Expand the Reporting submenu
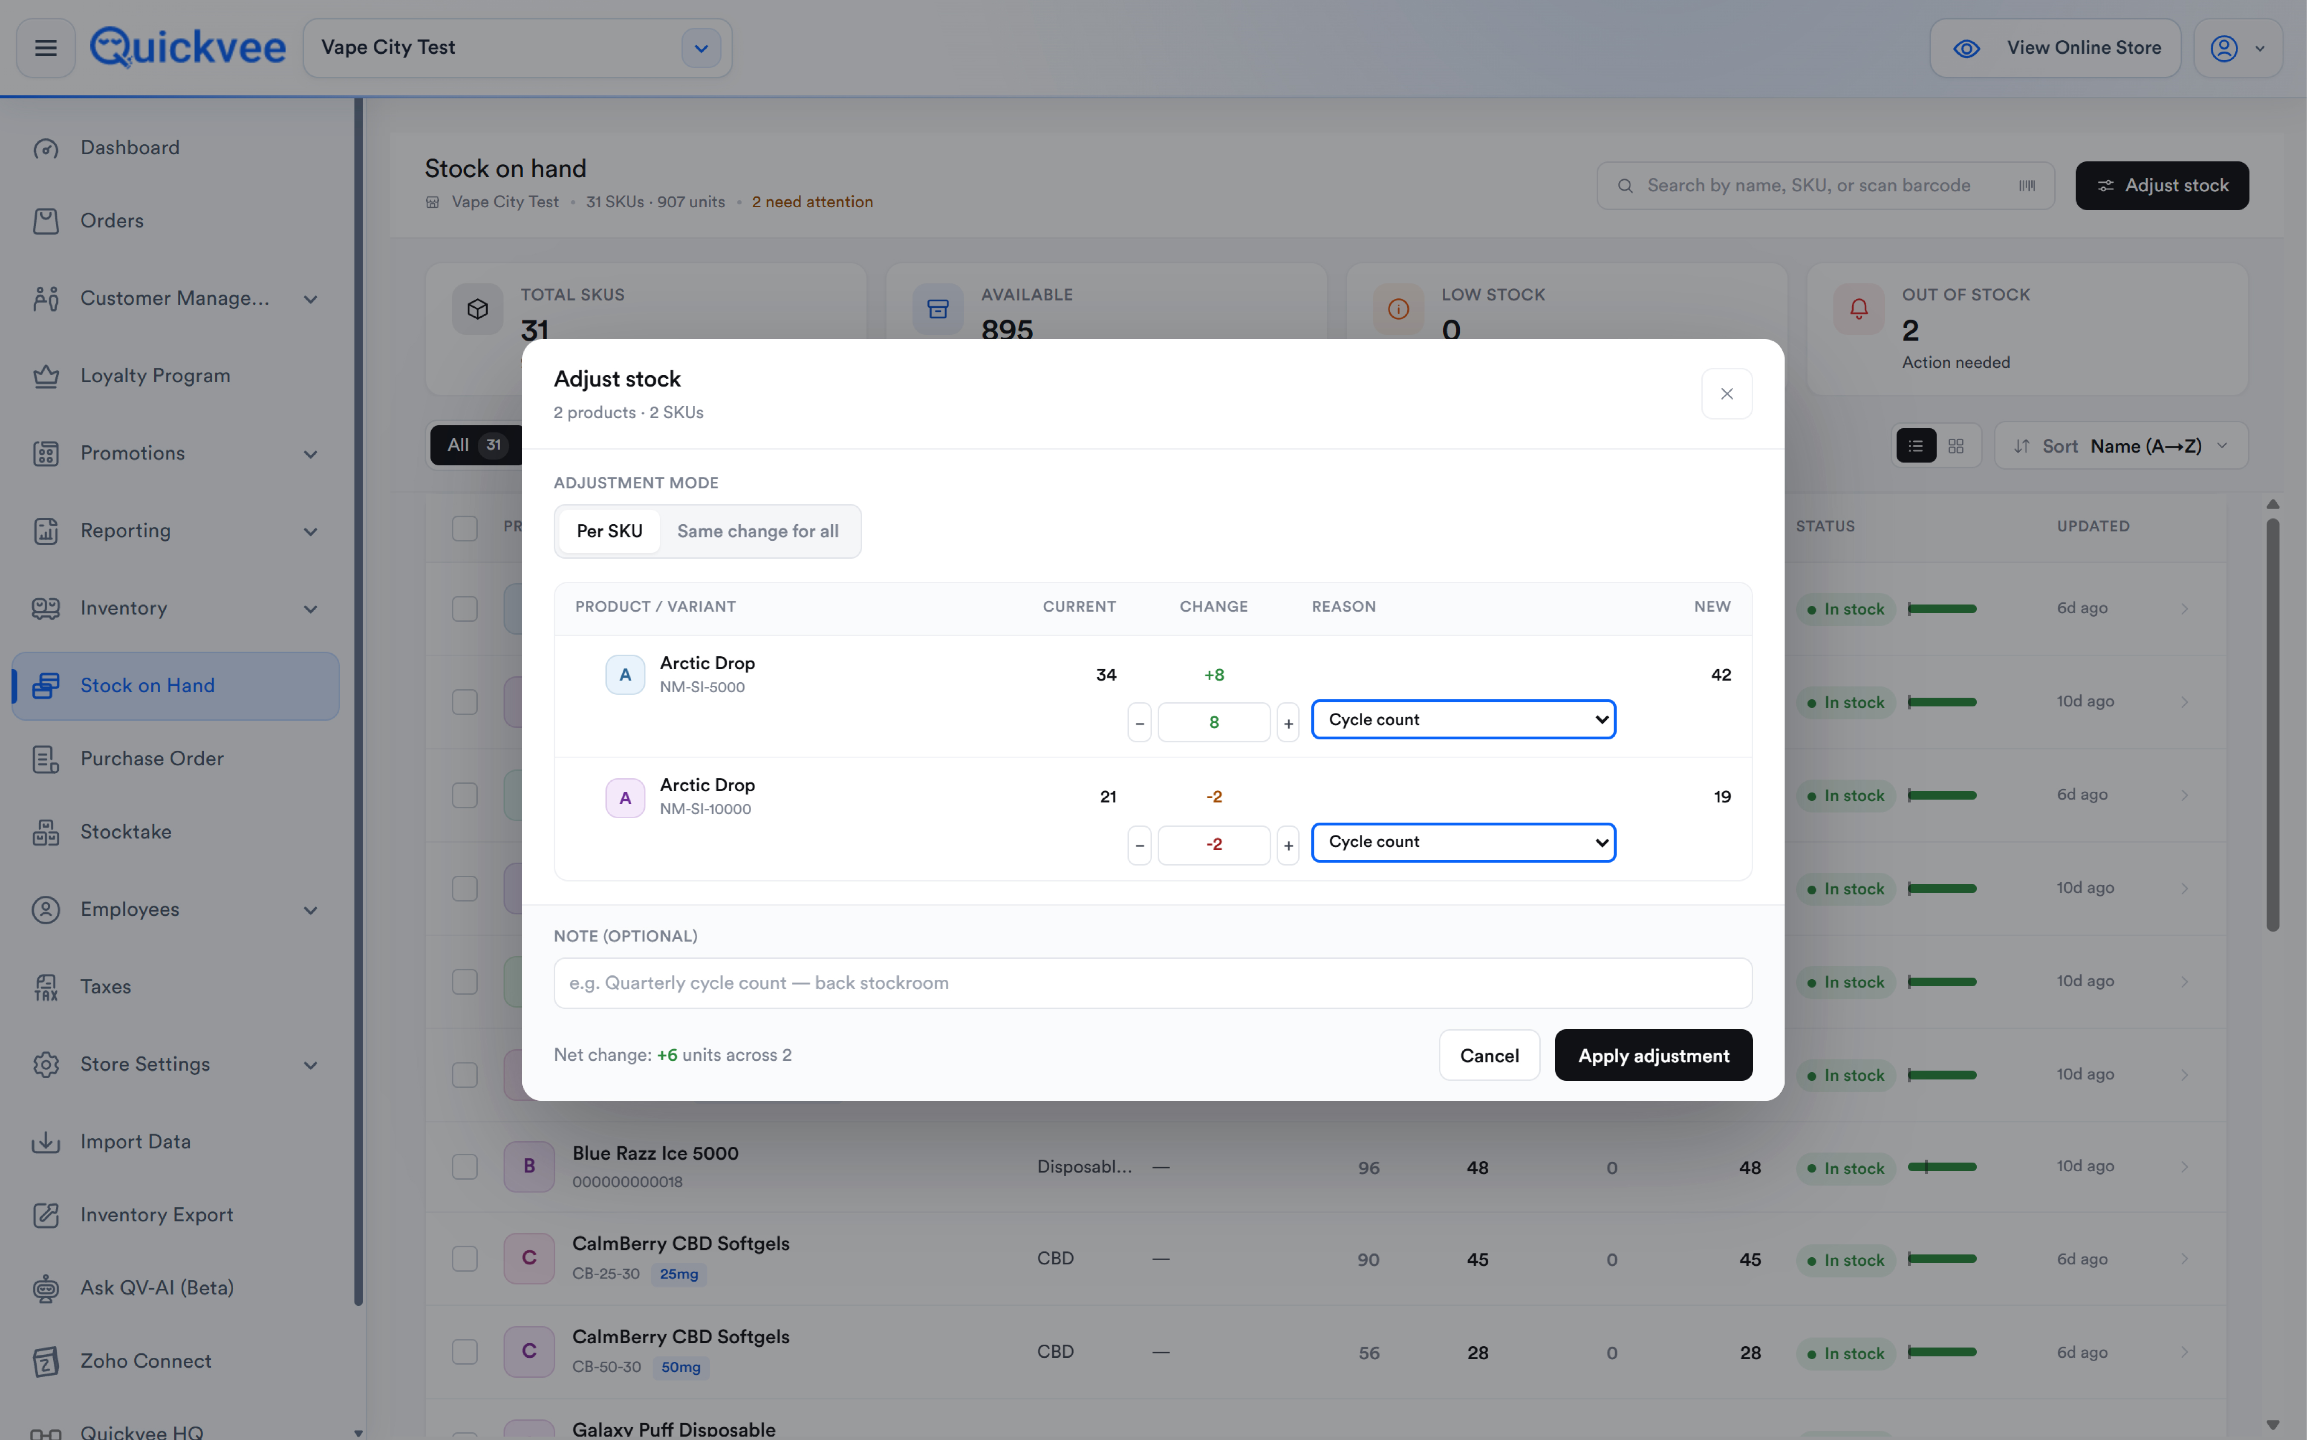 click(311, 531)
